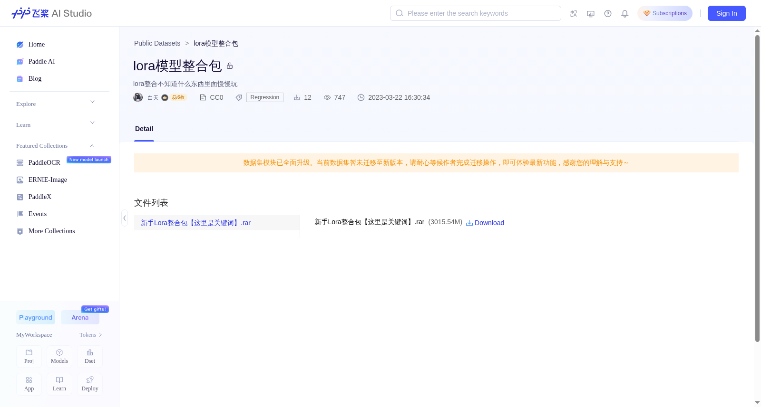Focus the search keywords input field

476,13
